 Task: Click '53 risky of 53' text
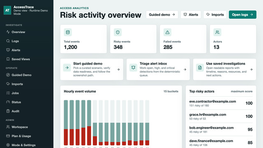click(198, 119)
